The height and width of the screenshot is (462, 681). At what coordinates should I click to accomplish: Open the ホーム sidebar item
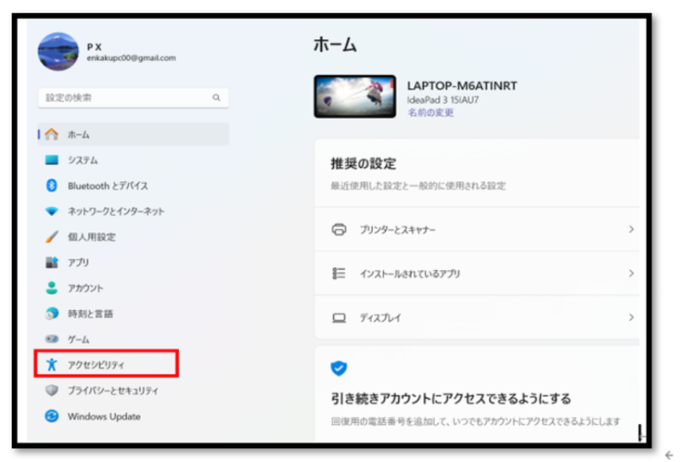coord(134,135)
